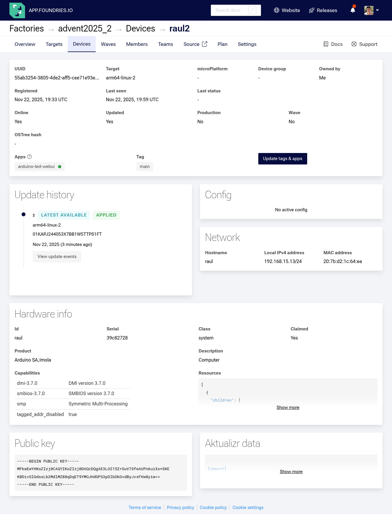Click View update events button
The height and width of the screenshot is (514, 392).
coord(57,257)
